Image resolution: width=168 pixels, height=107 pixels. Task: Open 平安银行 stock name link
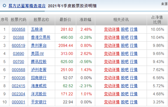coord(39,102)
